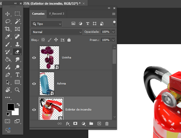Image resolution: width=181 pixels, height=138 pixels.
Task: Select the Horizontal Type tool
Action: pos(18,75)
